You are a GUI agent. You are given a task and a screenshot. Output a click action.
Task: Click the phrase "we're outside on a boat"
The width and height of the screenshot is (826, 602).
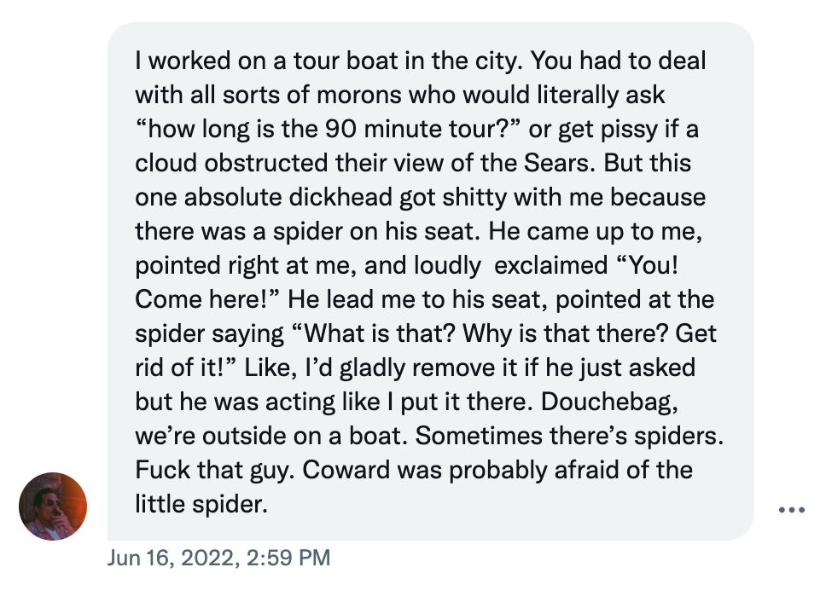pyautogui.click(x=271, y=437)
